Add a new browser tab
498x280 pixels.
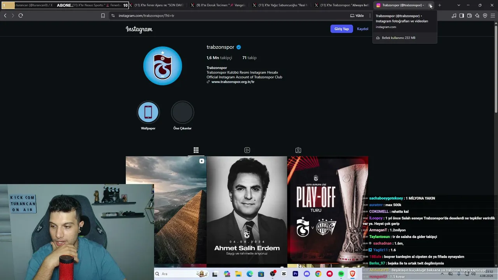(x=440, y=5)
